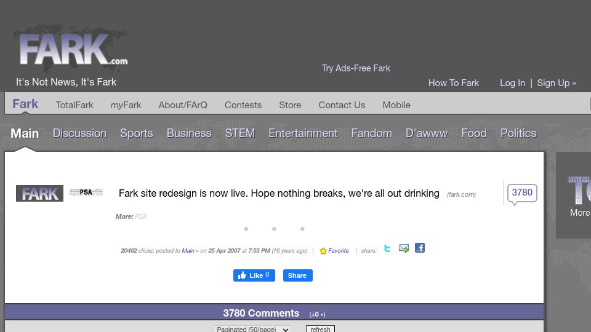The height and width of the screenshot is (332, 591).
Task: Click the PSA topic tag image
Action: [x=86, y=192]
